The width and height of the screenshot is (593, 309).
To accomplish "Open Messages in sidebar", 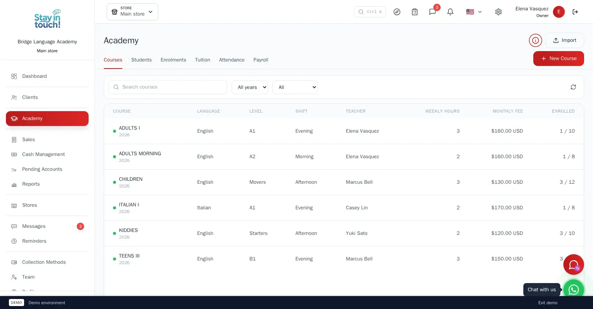I will 47,226.
